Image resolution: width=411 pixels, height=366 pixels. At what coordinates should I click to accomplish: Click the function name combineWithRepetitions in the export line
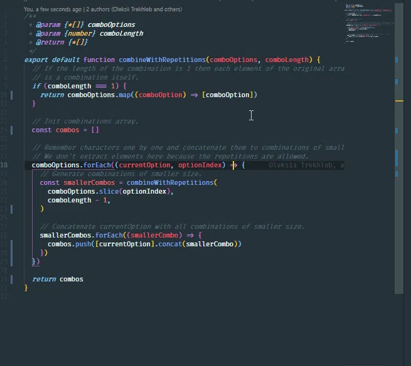click(x=162, y=60)
